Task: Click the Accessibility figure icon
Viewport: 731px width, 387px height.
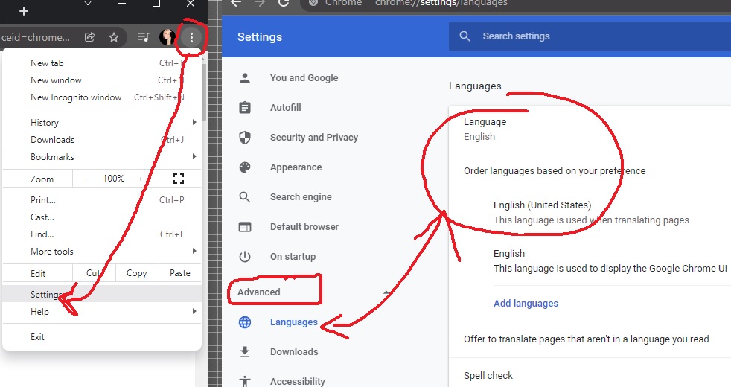Action: (245, 381)
